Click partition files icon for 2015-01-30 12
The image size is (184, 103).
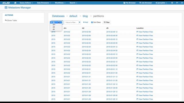click(x=137, y=84)
